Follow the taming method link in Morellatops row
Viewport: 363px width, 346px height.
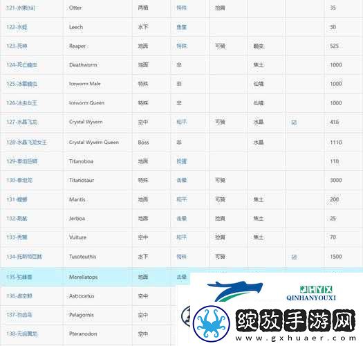(x=182, y=277)
